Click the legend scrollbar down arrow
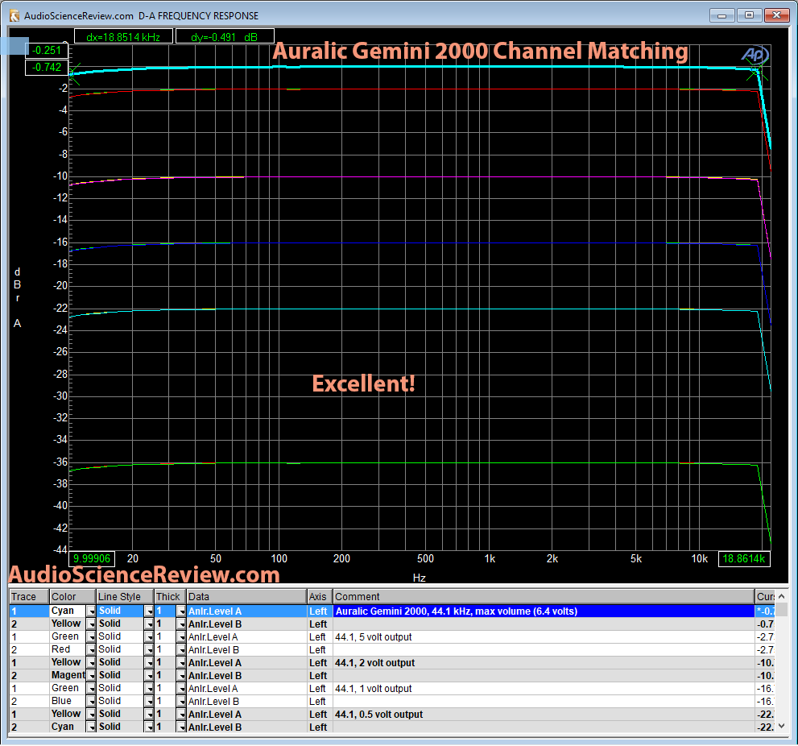 click(782, 726)
